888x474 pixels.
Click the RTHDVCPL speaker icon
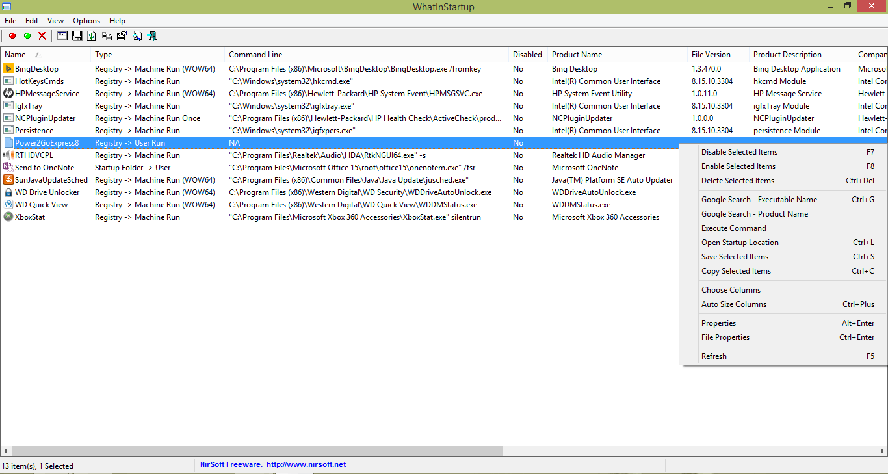click(8, 155)
